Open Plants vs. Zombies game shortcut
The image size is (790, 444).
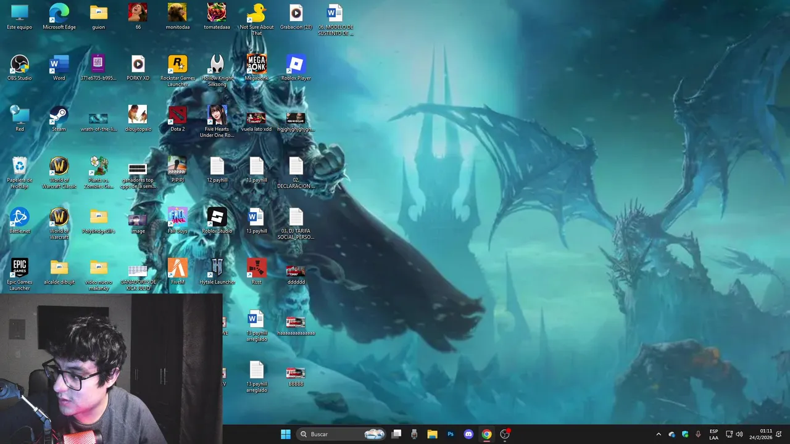[99, 173]
